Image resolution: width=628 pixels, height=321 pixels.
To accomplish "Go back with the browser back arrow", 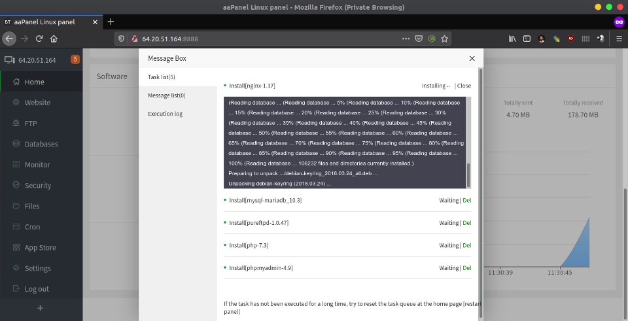I will (x=9, y=39).
